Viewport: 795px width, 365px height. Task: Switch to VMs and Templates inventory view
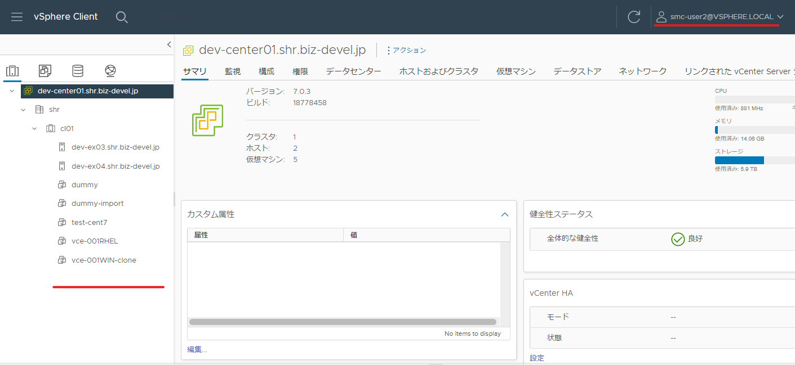(45, 71)
